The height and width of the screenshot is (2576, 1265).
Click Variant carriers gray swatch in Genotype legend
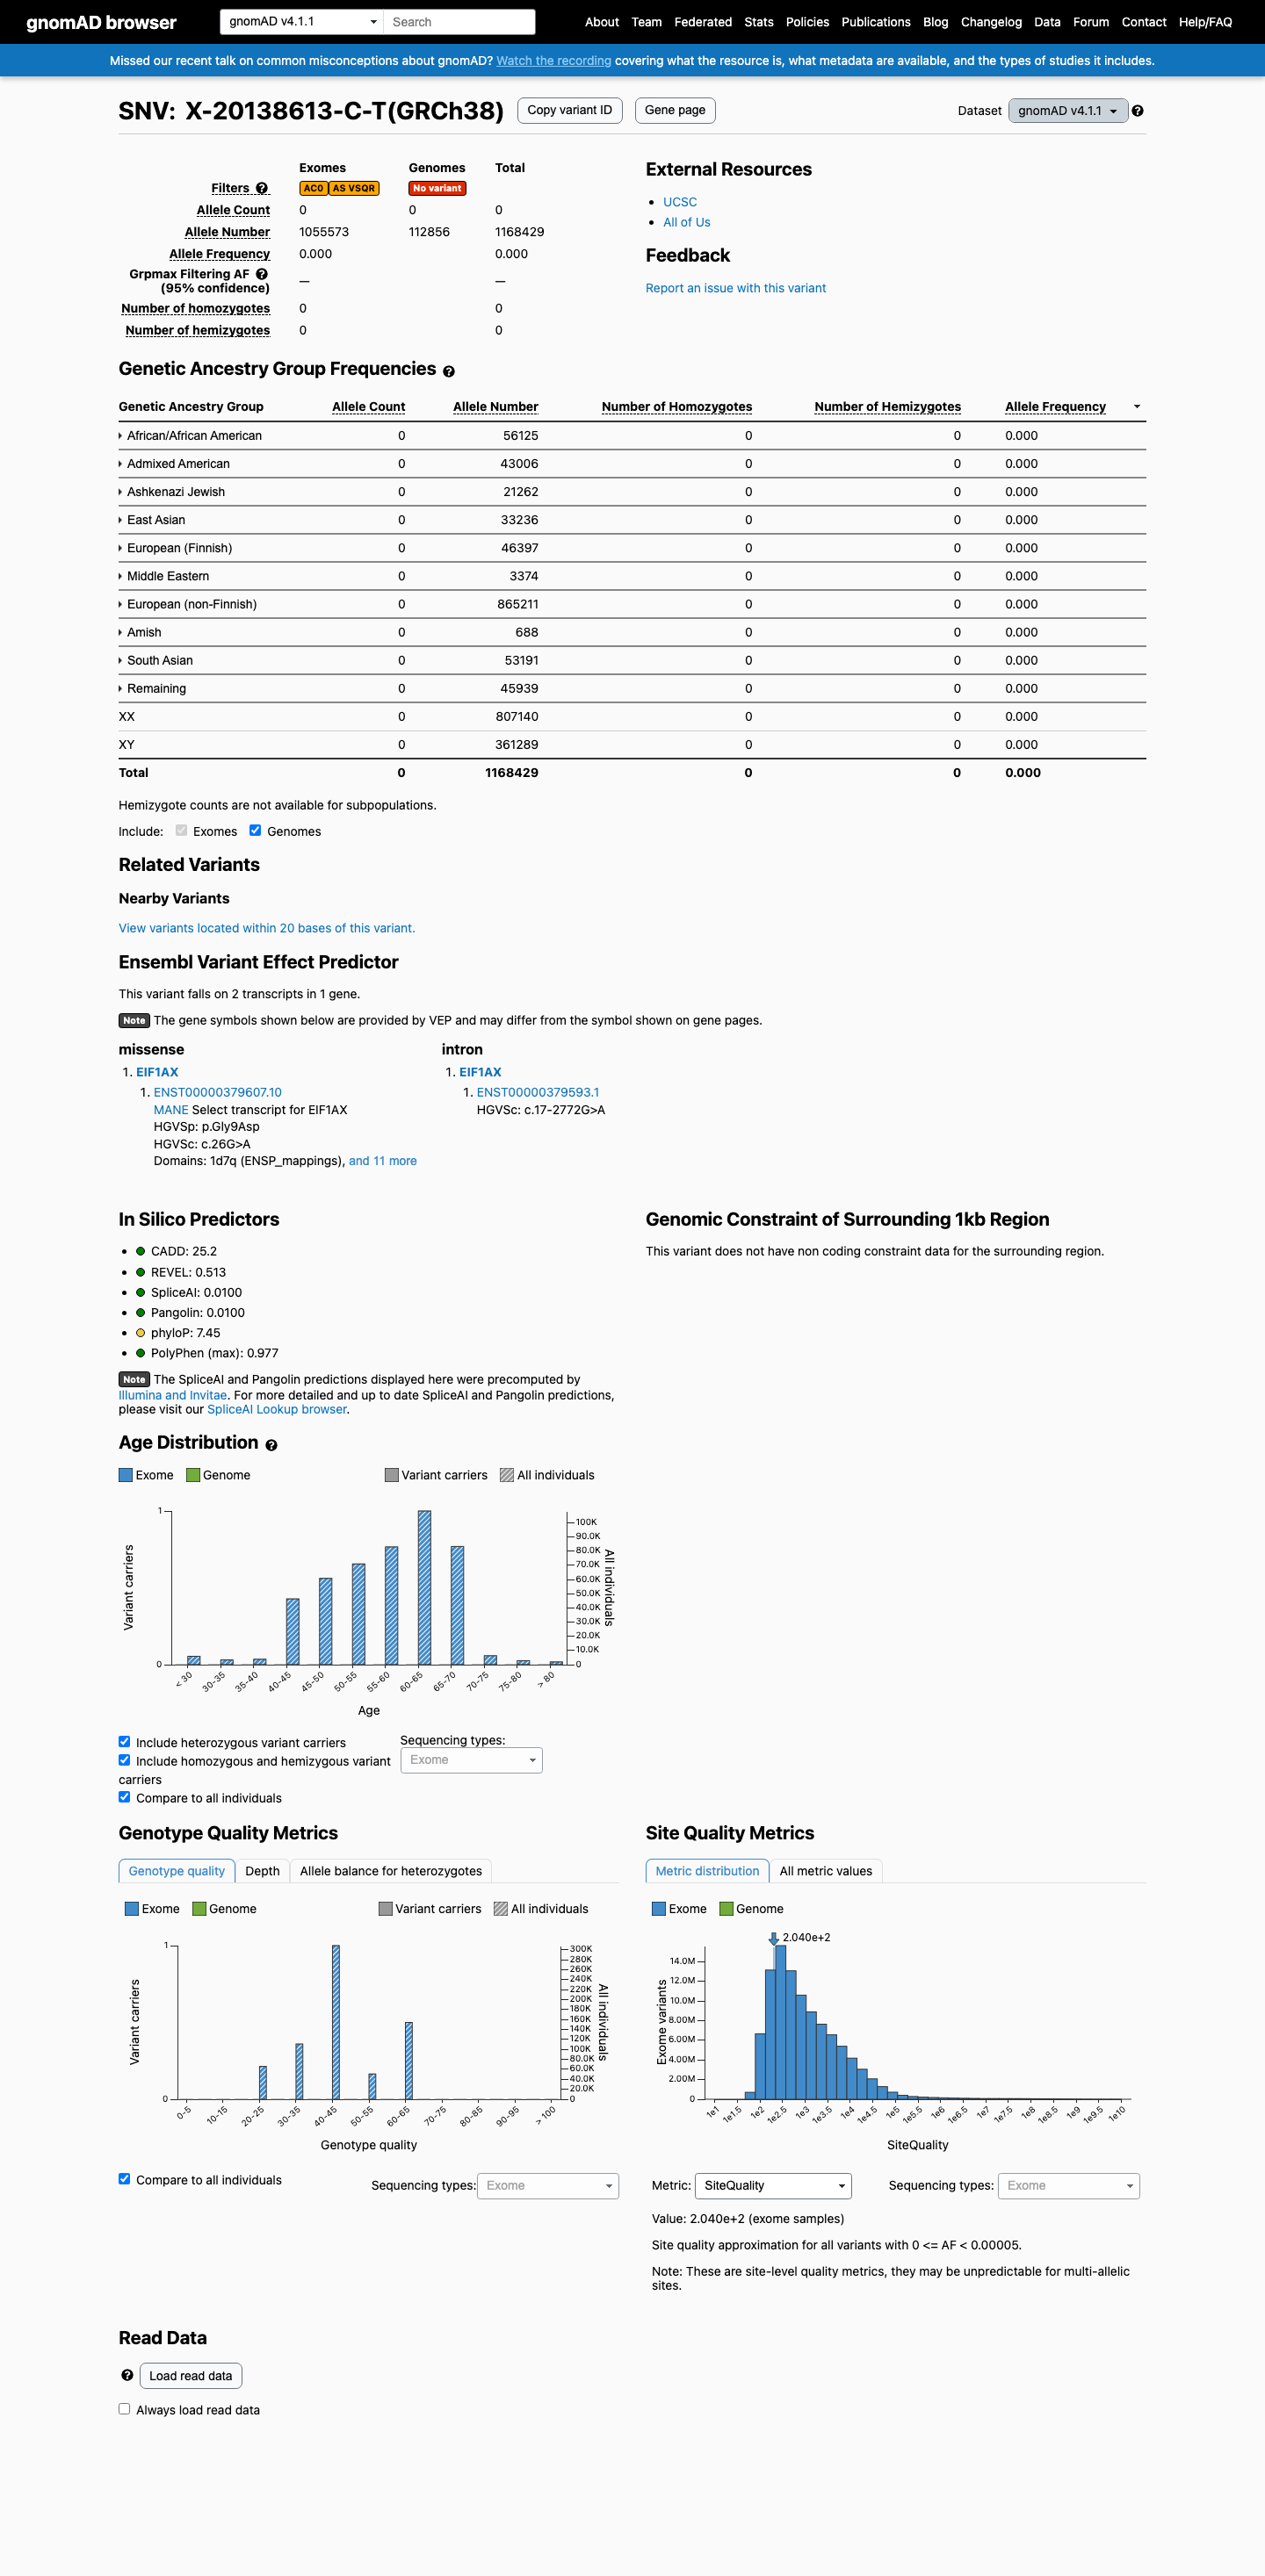tap(386, 1909)
